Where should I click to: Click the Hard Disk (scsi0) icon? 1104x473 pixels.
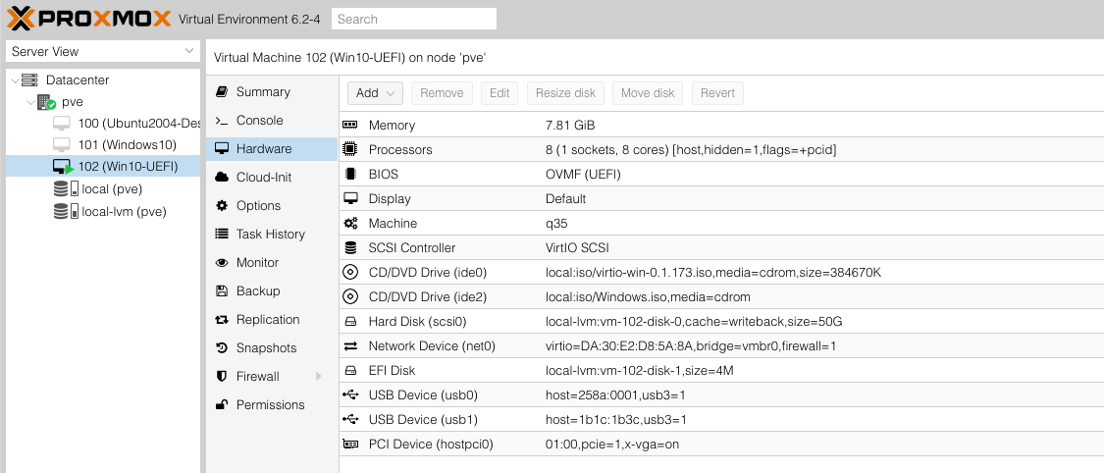point(350,322)
